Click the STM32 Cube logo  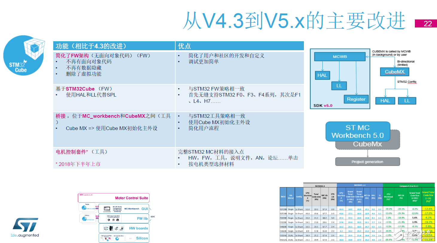point(23,56)
